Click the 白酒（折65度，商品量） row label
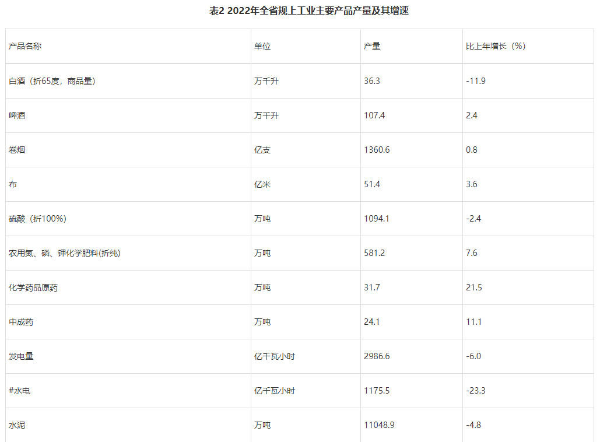Image resolution: width=600 pixels, height=442 pixels. tap(52, 81)
